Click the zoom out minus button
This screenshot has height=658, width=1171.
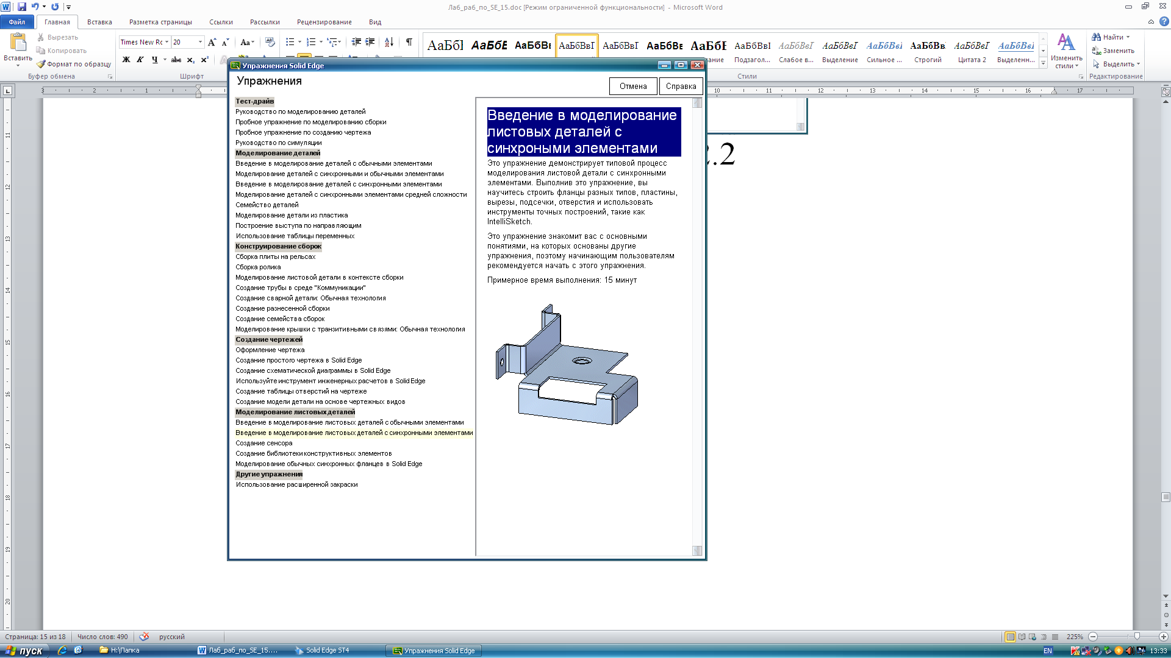(x=1093, y=637)
